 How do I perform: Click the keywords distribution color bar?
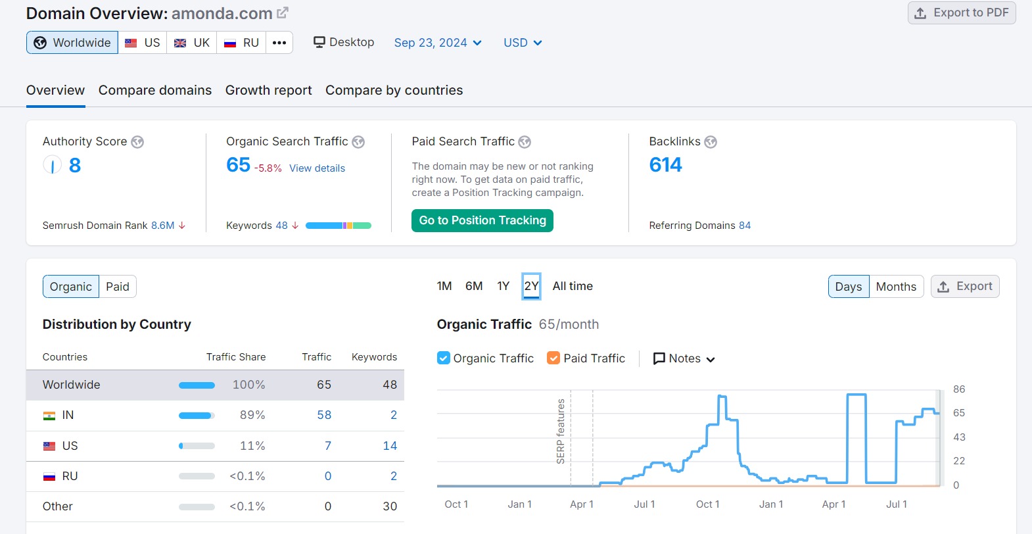(x=339, y=226)
